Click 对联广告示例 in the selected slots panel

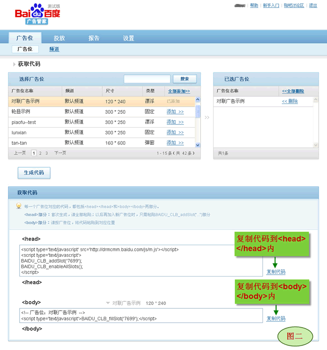tap(230, 102)
